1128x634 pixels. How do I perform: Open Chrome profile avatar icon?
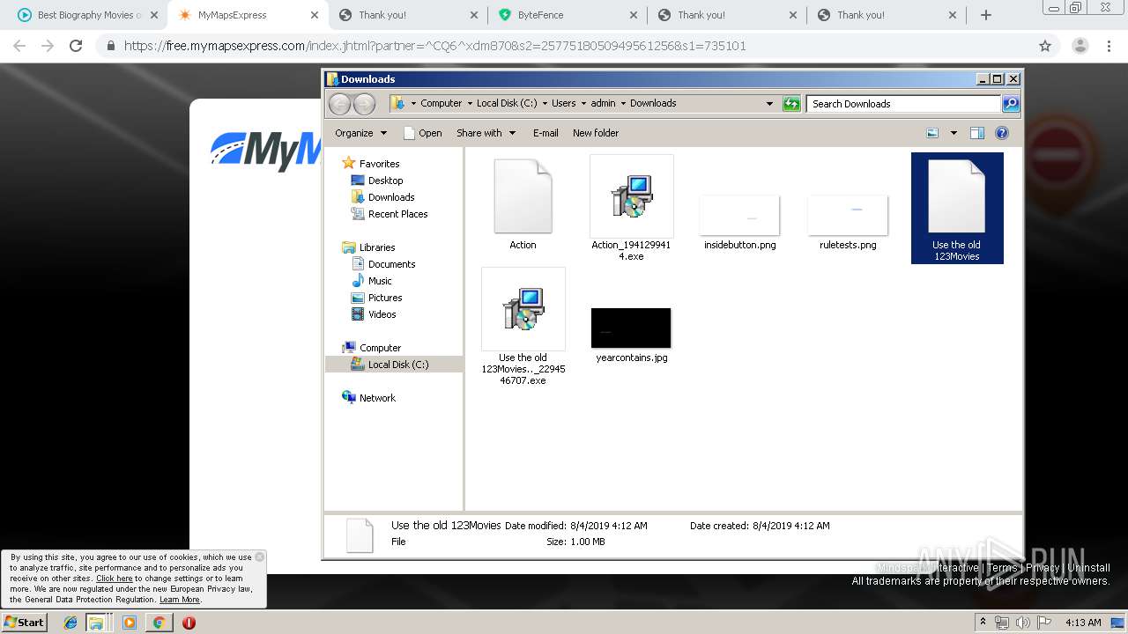coord(1080,46)
